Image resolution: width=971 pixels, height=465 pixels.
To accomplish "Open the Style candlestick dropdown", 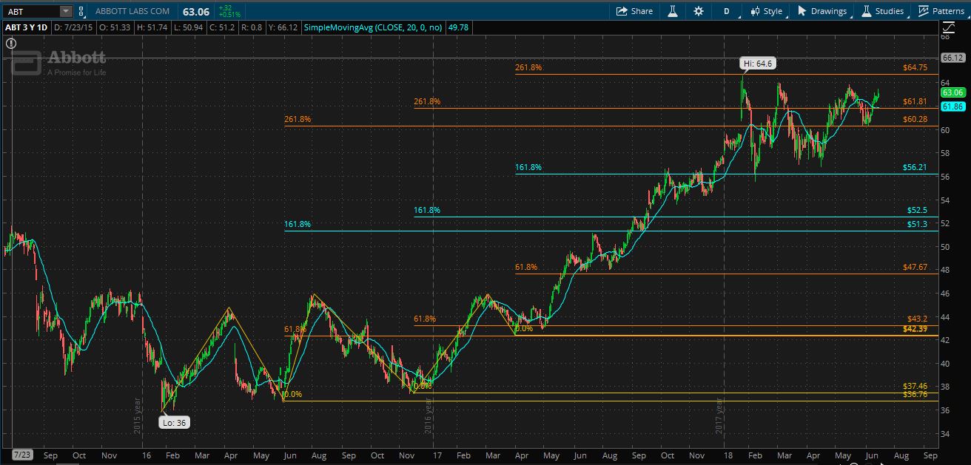I will pos(766,11).
